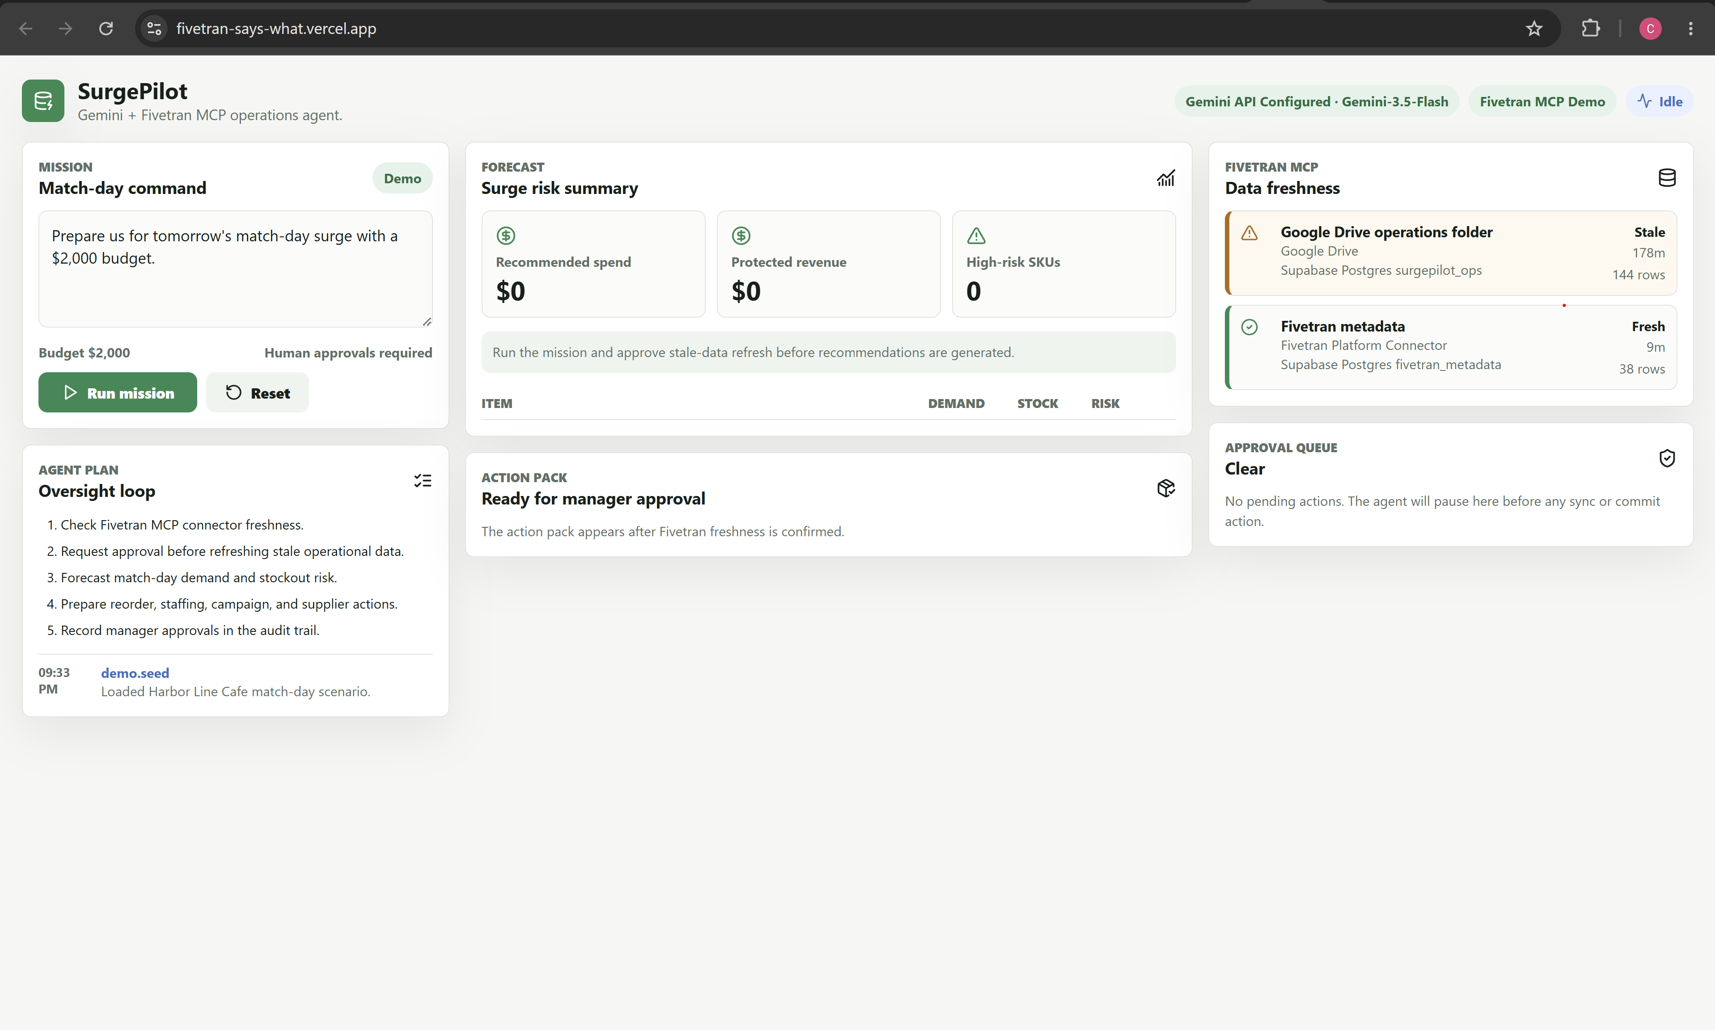This screenshot has width=1715, height=1030.
Task: Click into the mission command text area
Action: click(236, 269)
